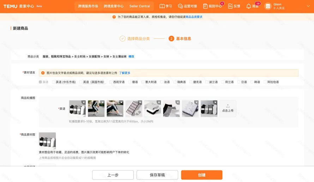Click the 点击上传 upload tile
Viewport: 314px width, 182px height.
click(x=228, y=109)
